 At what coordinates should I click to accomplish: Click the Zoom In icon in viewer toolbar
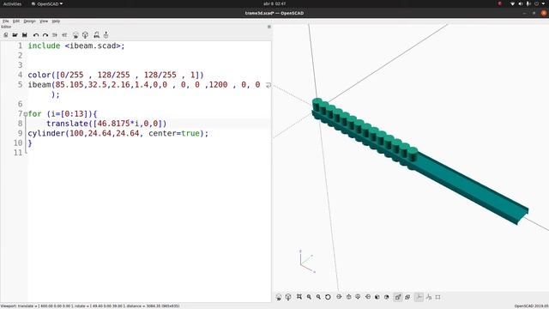[x=309, y=297]
